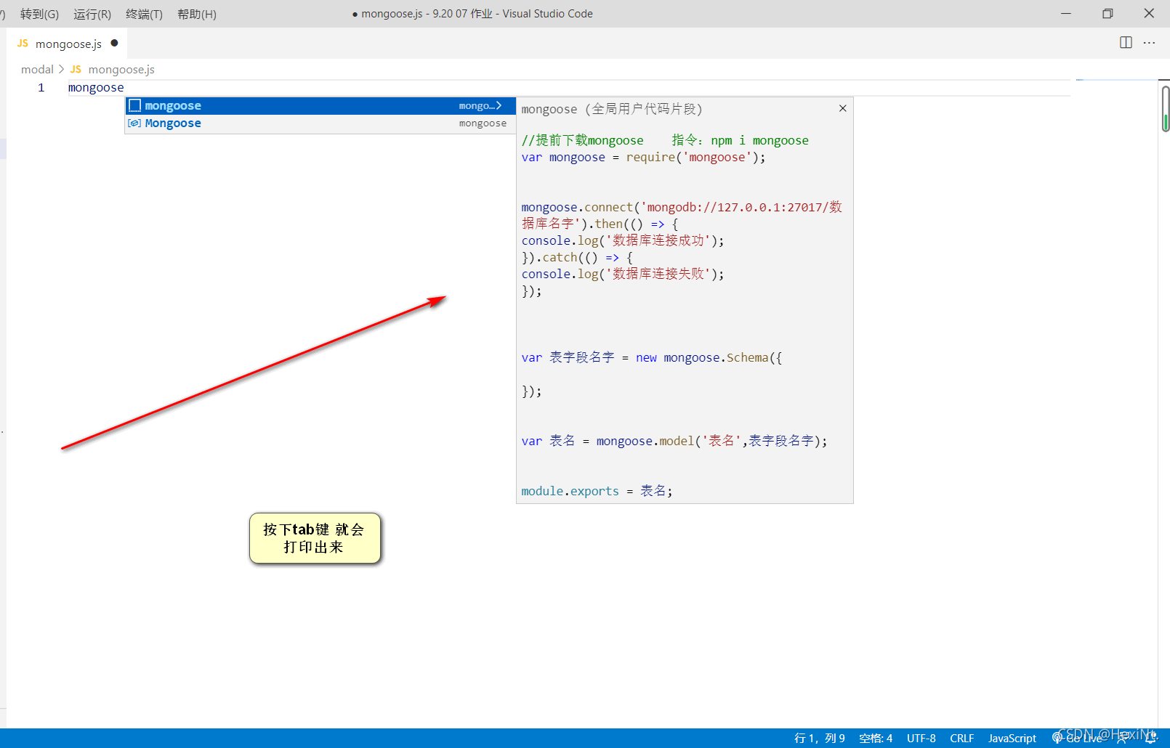The image size is (1170, 748).
Task: Click the 行 1, 列 9 cursor position
Action: [x=820, y=738]
